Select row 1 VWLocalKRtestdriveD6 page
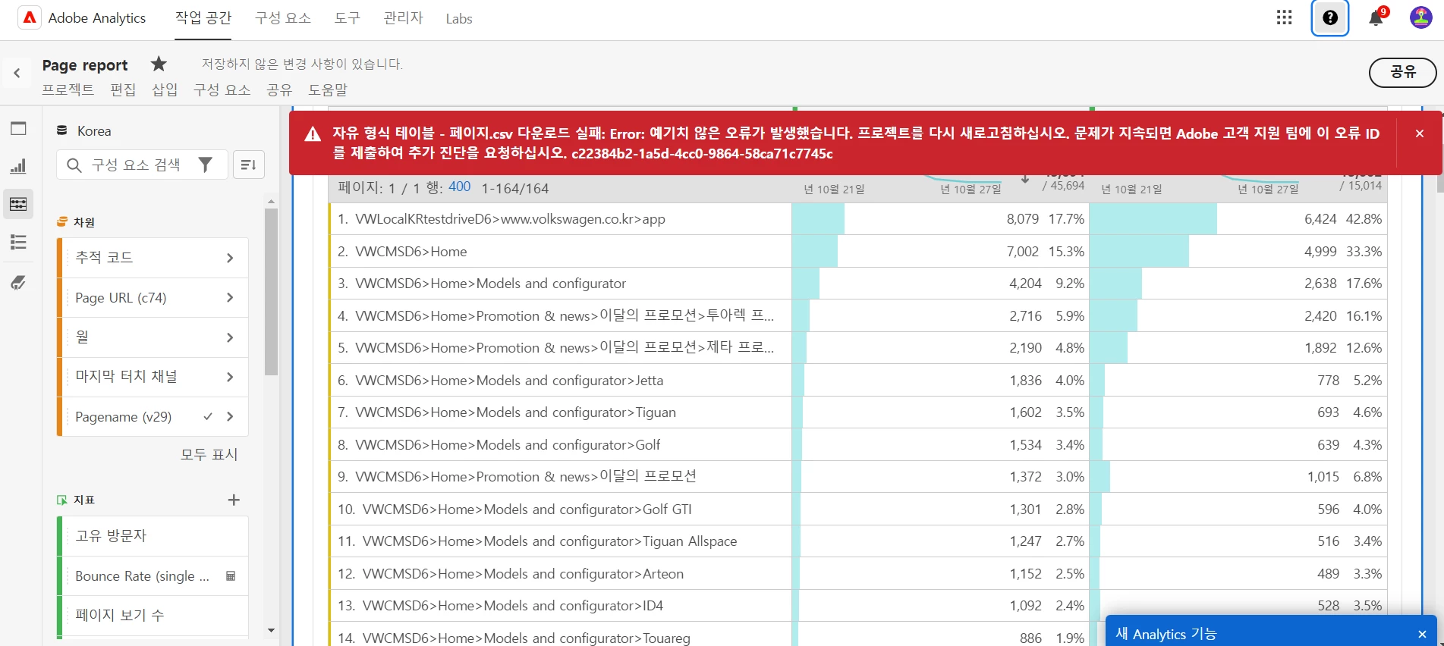The height and width of the screenshot is (646, 1444). click(560, 219)
